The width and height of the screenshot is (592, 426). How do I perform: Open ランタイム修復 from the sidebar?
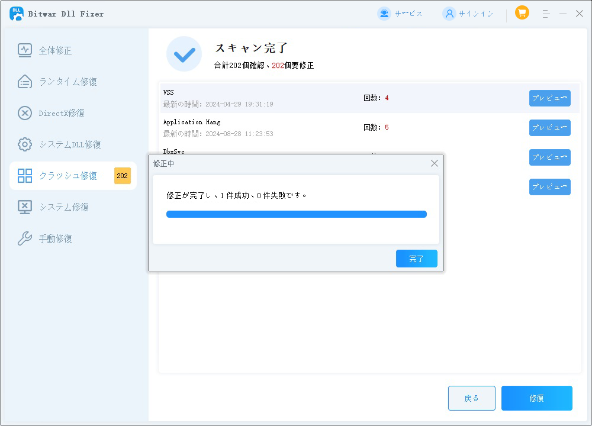(25, 82)
